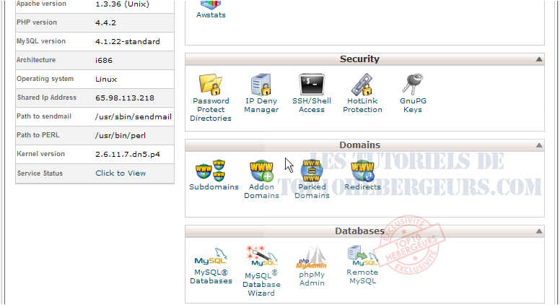Click the Addon Domains text label
The image size is (560, 305).
[x=261, y=192]
